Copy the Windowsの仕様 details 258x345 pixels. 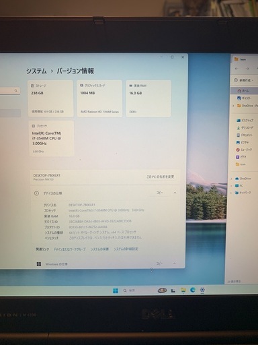click(x=159, y=263)
